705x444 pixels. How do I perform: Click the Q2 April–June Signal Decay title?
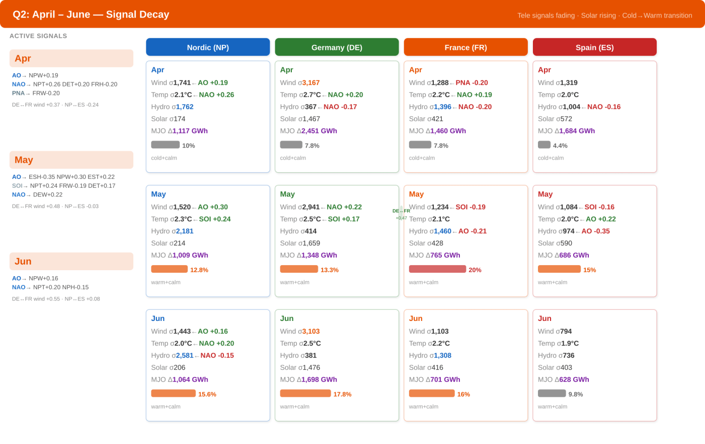(91, 14)
